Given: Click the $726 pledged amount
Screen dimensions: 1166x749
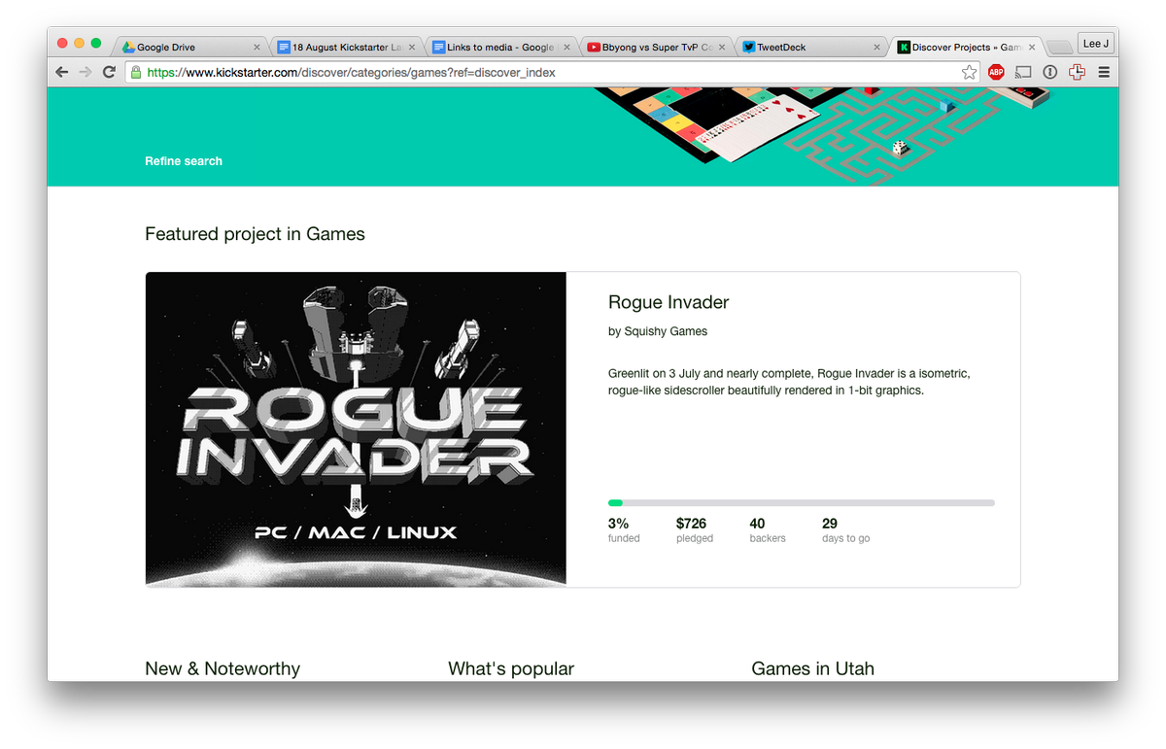Looking at the screenshot, I should point(695,529).
